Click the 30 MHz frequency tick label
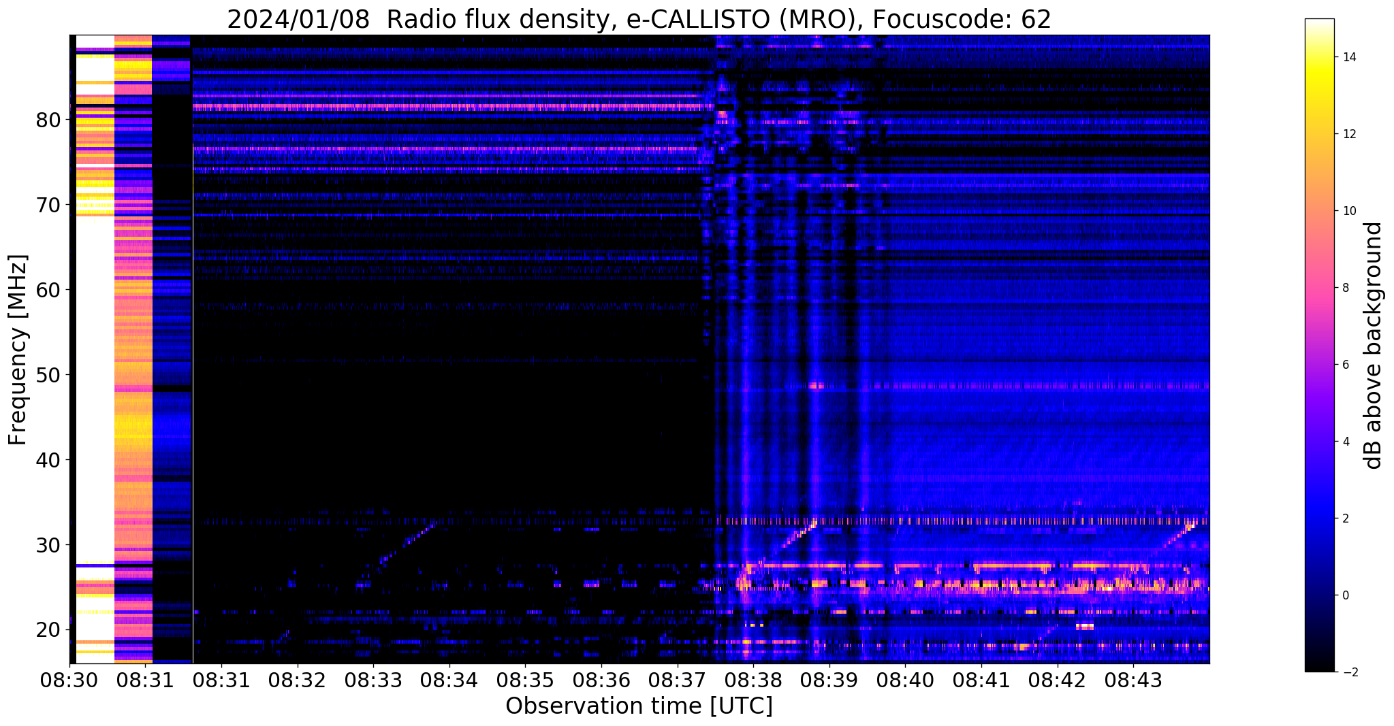This screenshot has height=726, width=1394. pyautogui.click(x=48, y=546)
